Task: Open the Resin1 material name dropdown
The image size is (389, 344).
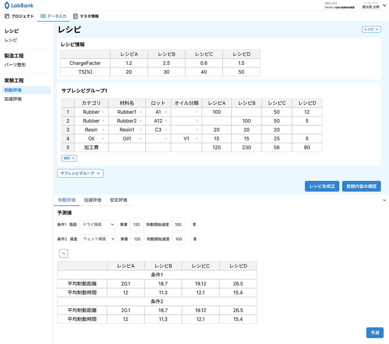Action: pos(141,130)
